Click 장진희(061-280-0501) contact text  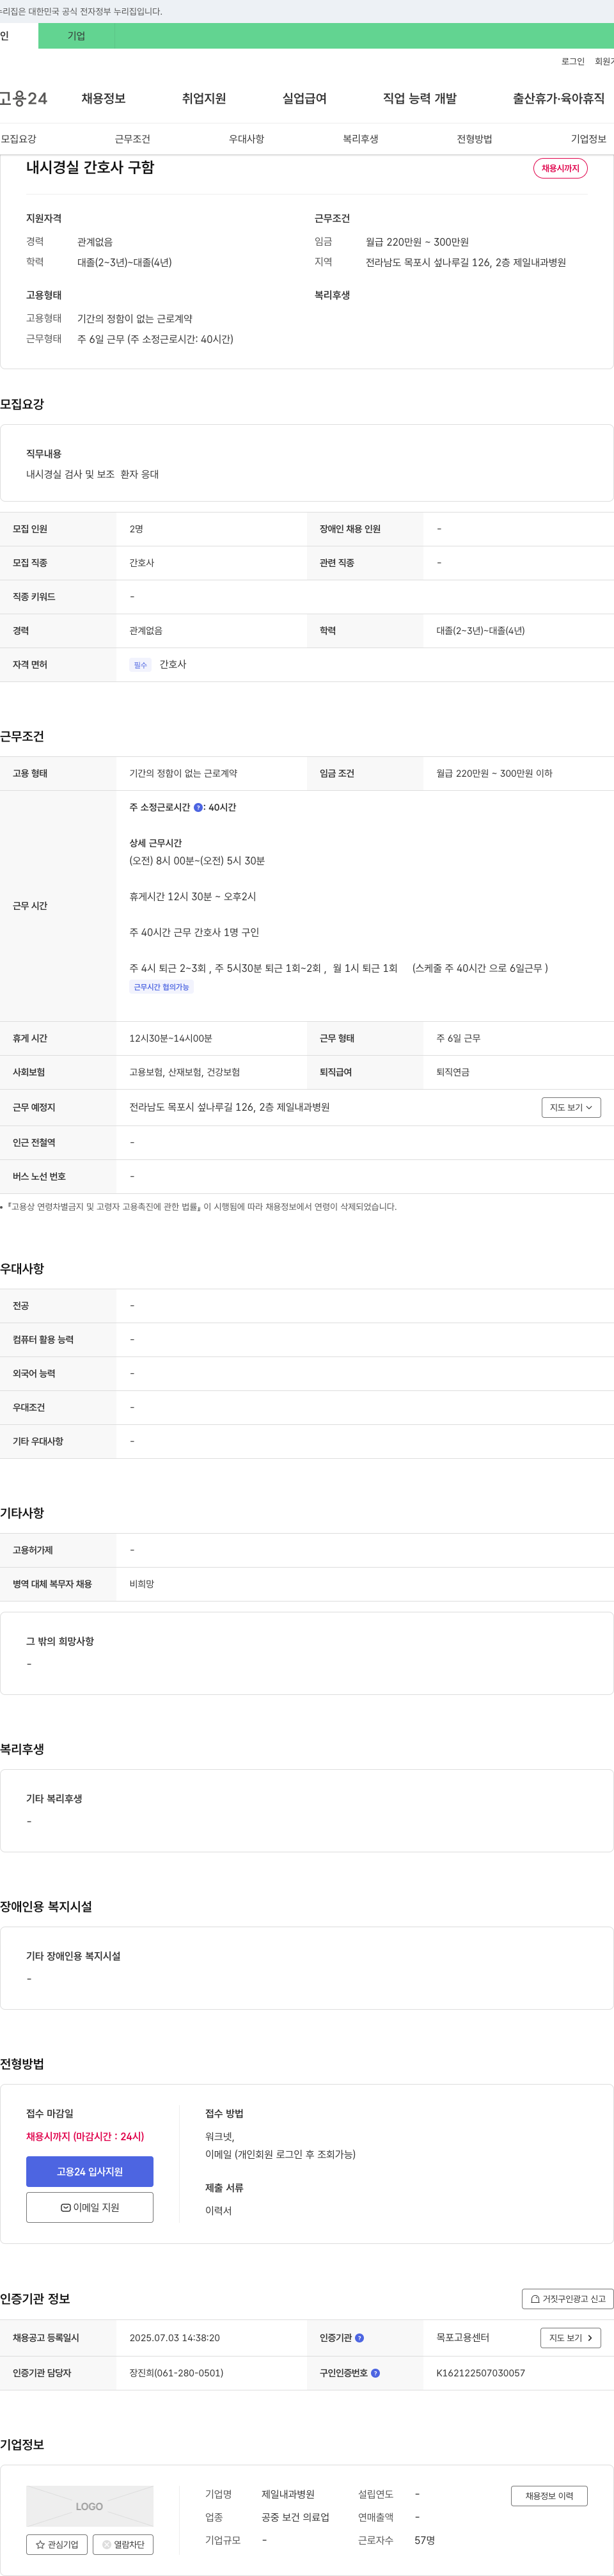tap(176, 2373)
